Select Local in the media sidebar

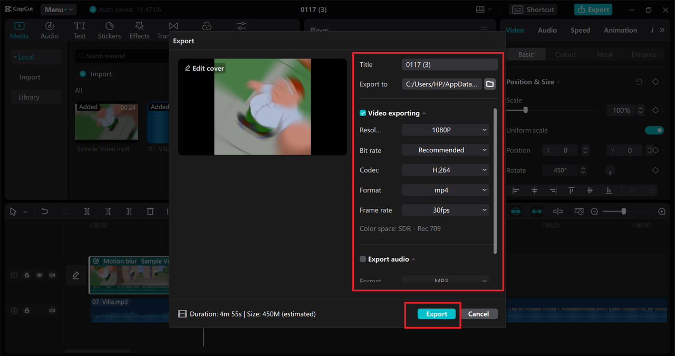pos(36,57)
